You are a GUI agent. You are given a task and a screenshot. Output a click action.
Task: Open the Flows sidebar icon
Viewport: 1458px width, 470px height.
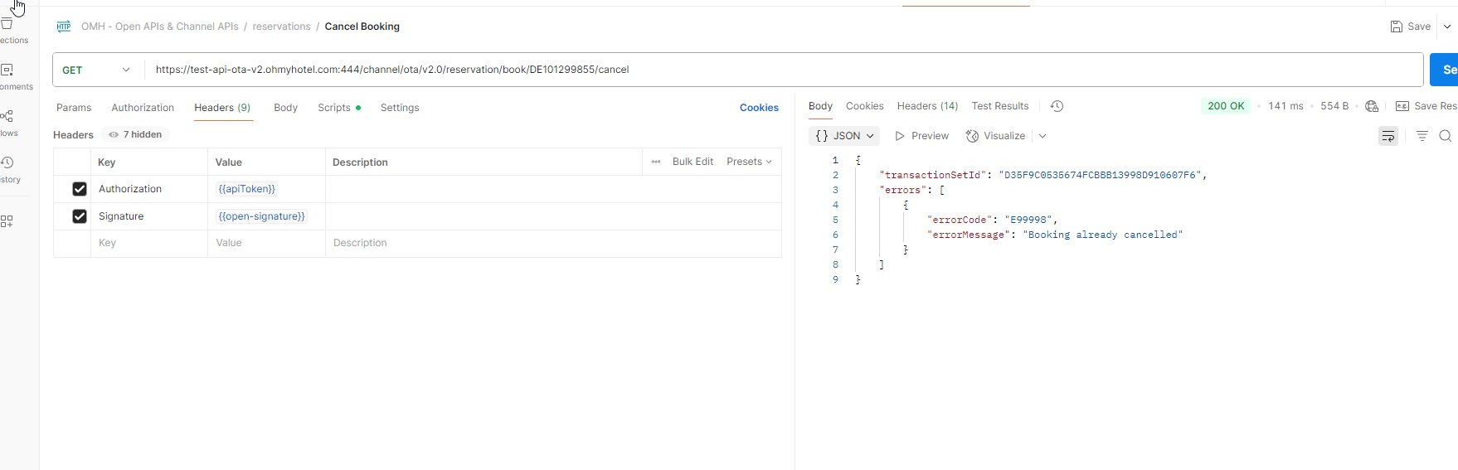coord(7,116)
